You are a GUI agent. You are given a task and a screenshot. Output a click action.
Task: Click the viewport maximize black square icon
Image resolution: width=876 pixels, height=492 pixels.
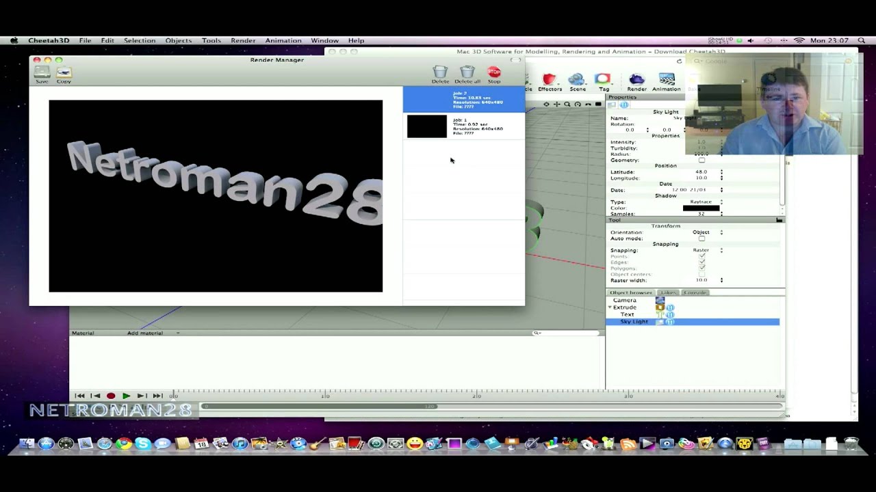click(x=598, y=105)
